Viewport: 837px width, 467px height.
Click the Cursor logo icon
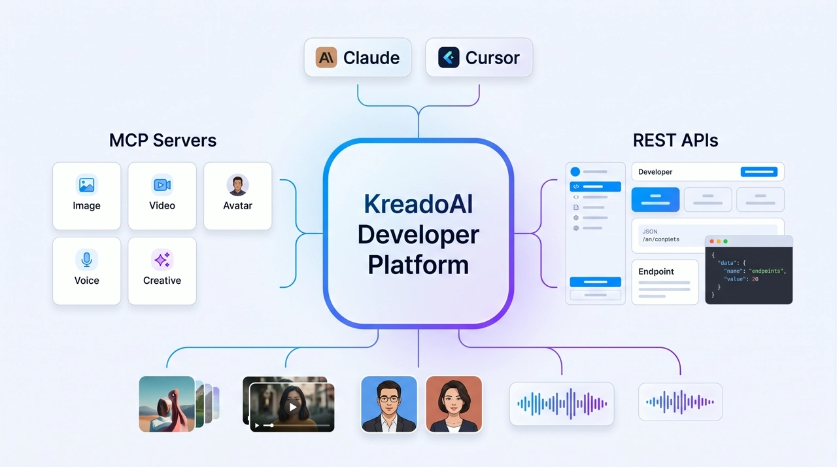point(449,58)
